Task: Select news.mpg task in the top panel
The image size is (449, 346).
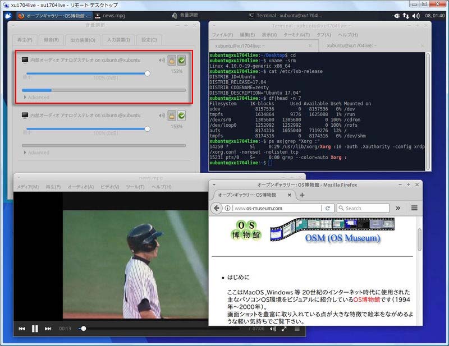Action: [110, 16]
